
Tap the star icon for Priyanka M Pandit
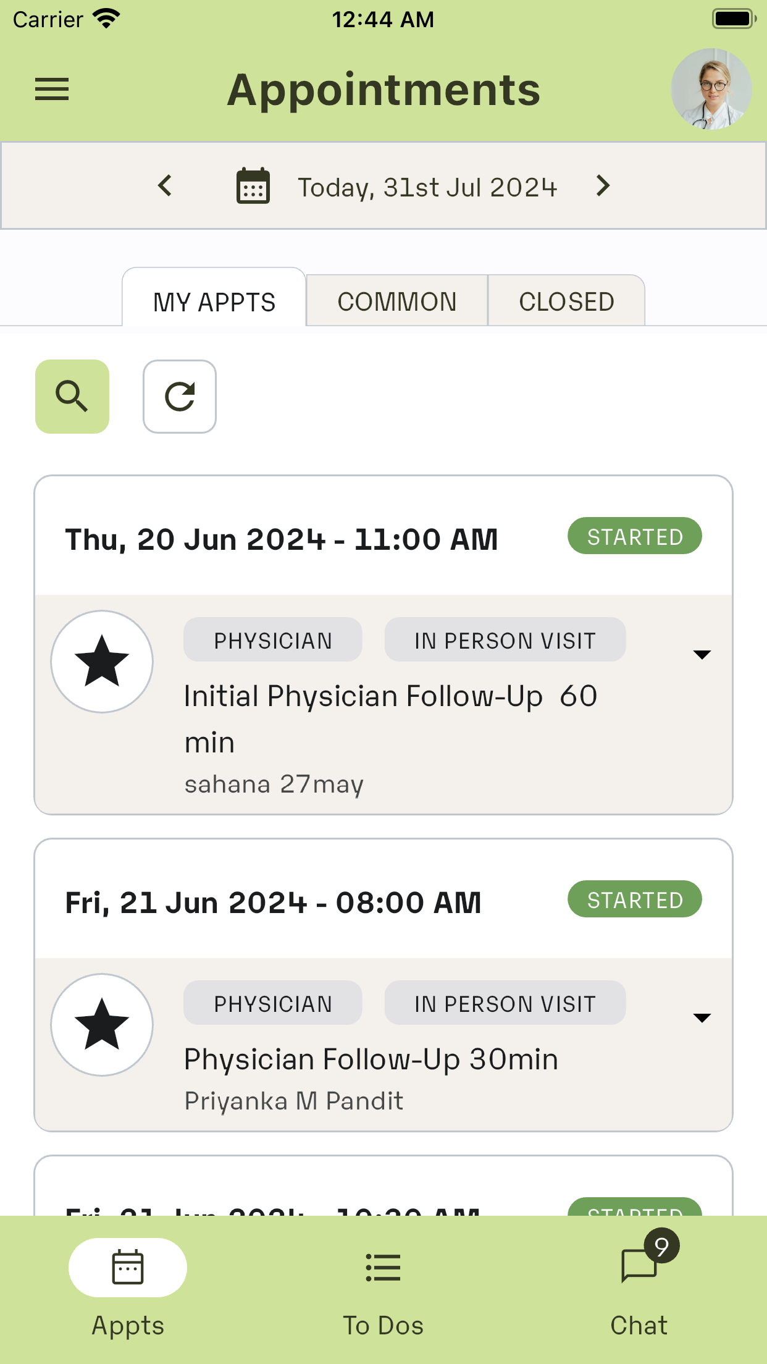click(x=102, y=1025)
